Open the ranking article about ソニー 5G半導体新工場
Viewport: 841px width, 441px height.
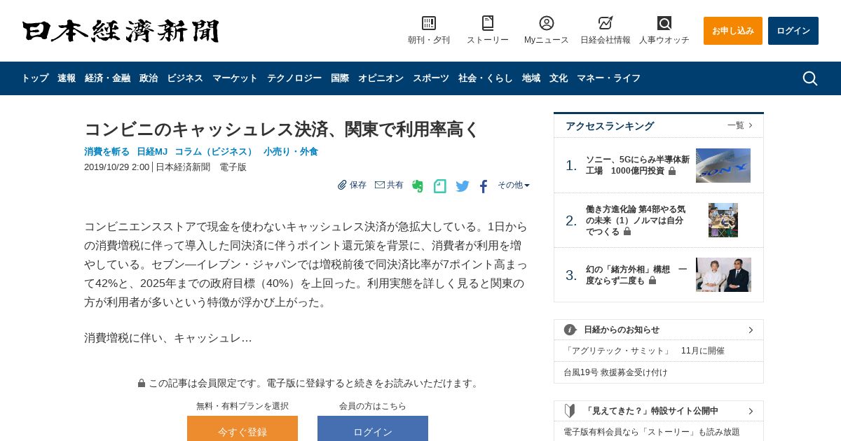pos(638,165)
